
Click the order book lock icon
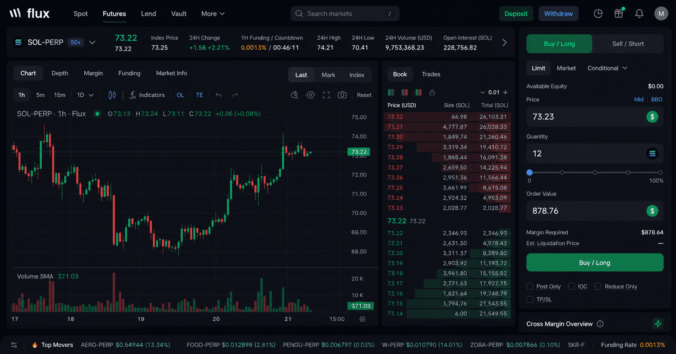(432, 92)
